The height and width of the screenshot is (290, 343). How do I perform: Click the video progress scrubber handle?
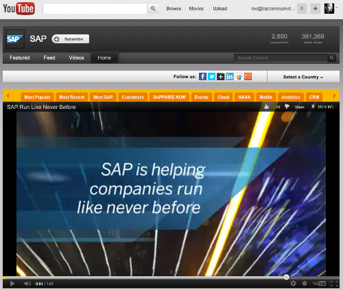(286, 277)
